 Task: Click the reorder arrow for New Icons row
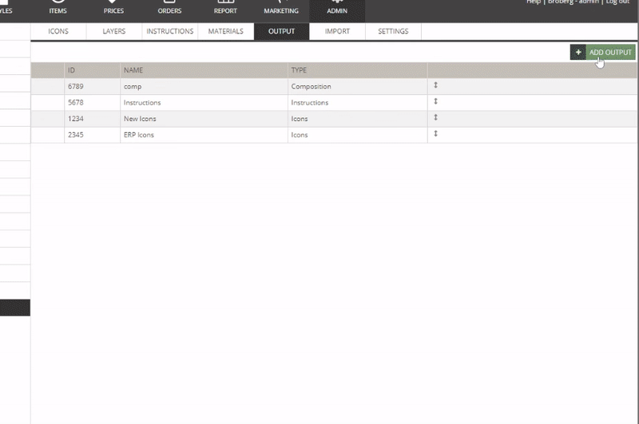[x=436, y=118]
